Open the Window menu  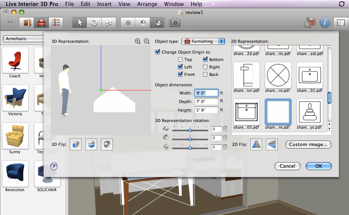tap(174, 4)
